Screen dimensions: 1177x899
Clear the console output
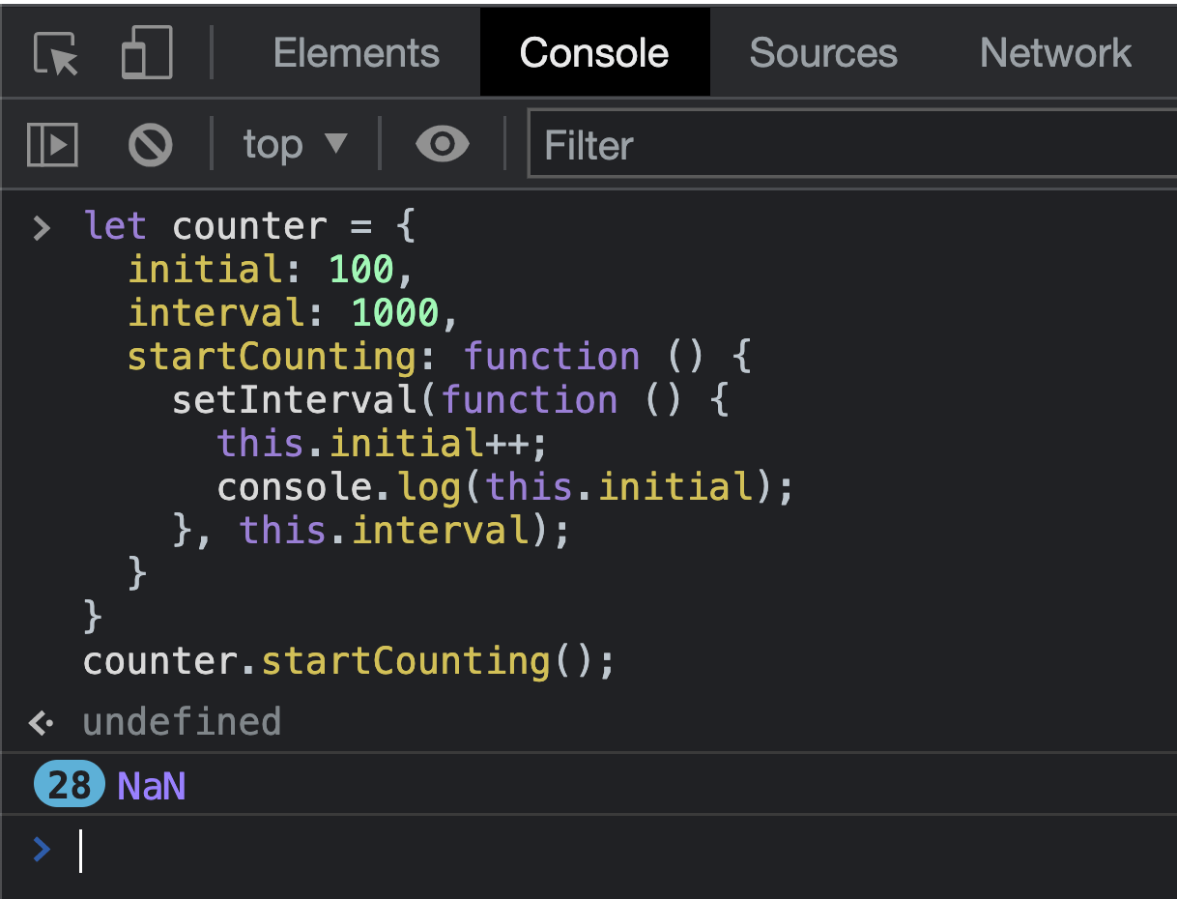[x=150, y=143]
